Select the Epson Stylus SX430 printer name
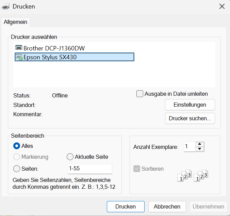 [x=50, y=57]
